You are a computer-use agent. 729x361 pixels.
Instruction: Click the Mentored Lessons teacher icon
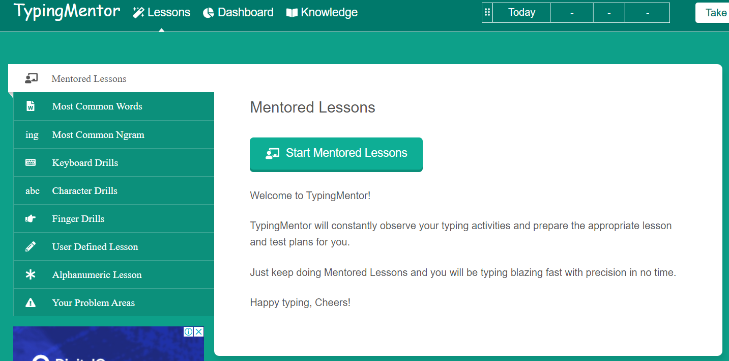click(x=32, y=78)
